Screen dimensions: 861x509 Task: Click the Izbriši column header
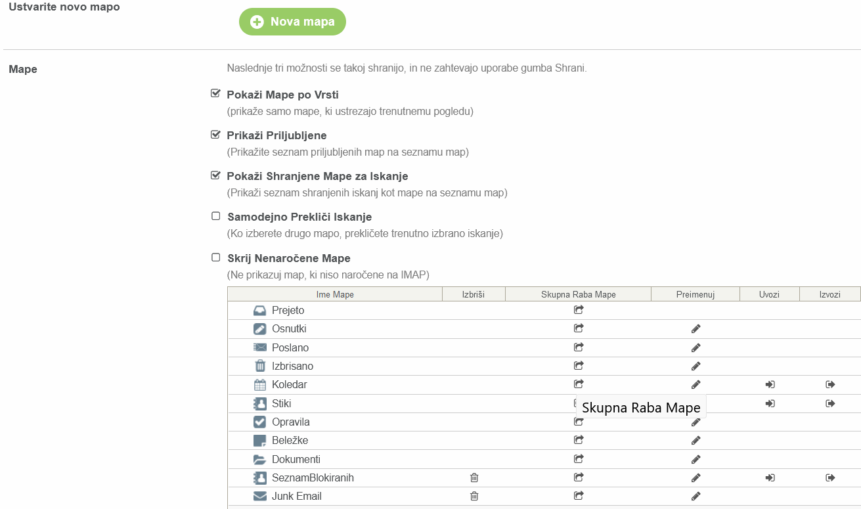pos(474,294)
